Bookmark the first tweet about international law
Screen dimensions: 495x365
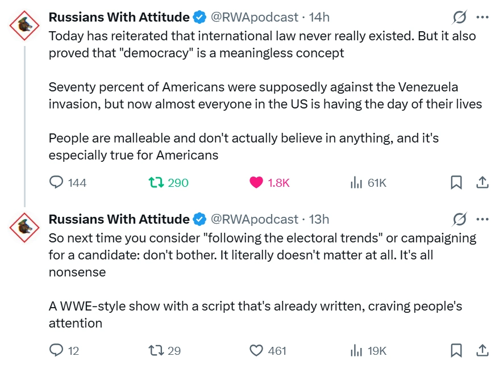coord(456,183)
